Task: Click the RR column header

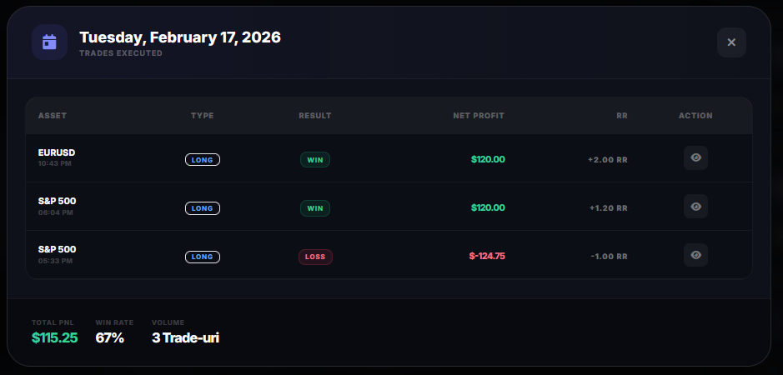Action: point(621,116)
